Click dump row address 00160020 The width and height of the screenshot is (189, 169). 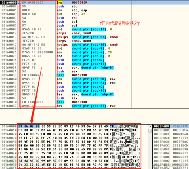pyautogui.click(x=9, y=134)
